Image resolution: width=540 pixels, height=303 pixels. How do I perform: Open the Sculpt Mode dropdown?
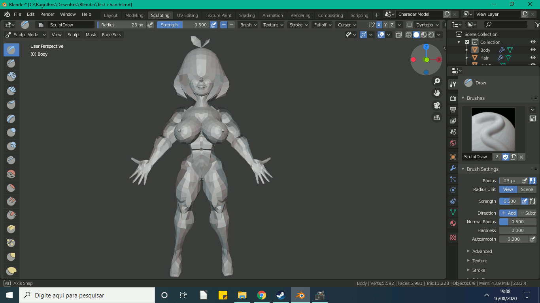pyautogui.click(x=26, y=35)
